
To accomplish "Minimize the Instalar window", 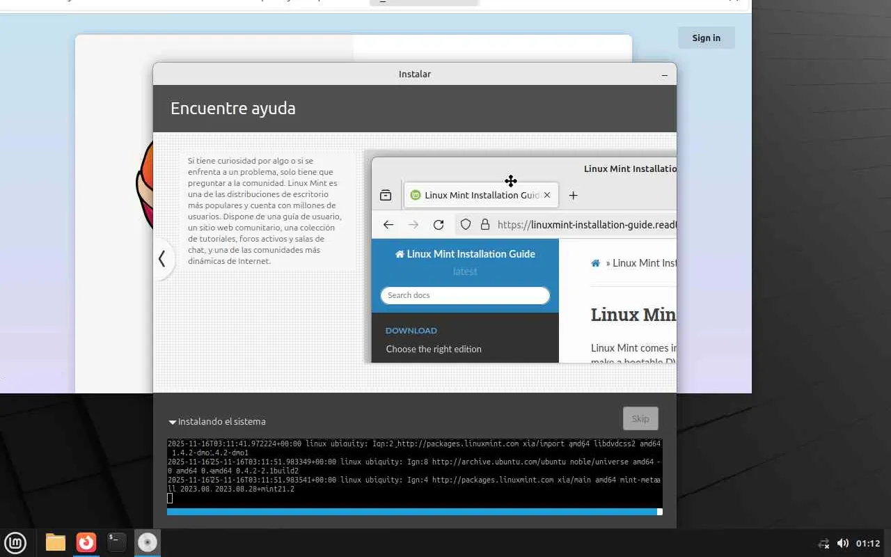I will click(x=665, y=74).
